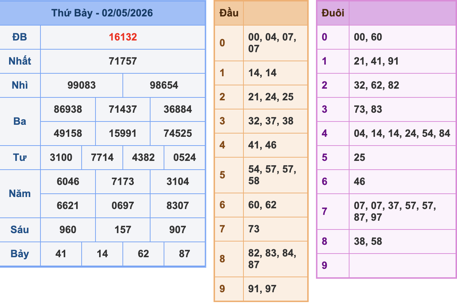Click third prize number 49158

[68, 134]
